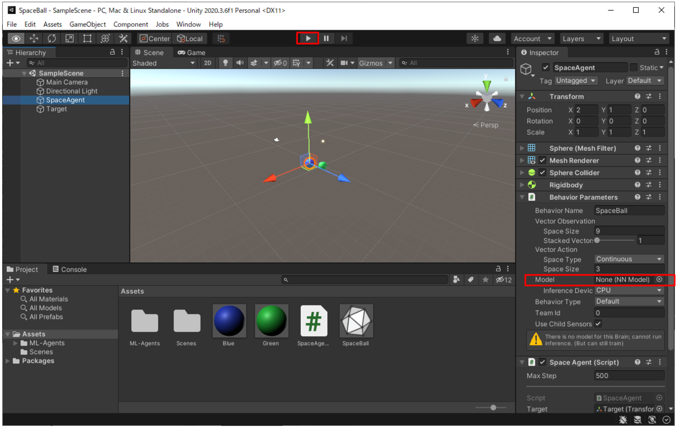Image resolution: width=676 pixels, height=427 pixels.
Task: Open Inference Device CPU dropdown
Action: click(x=629, y=290)
